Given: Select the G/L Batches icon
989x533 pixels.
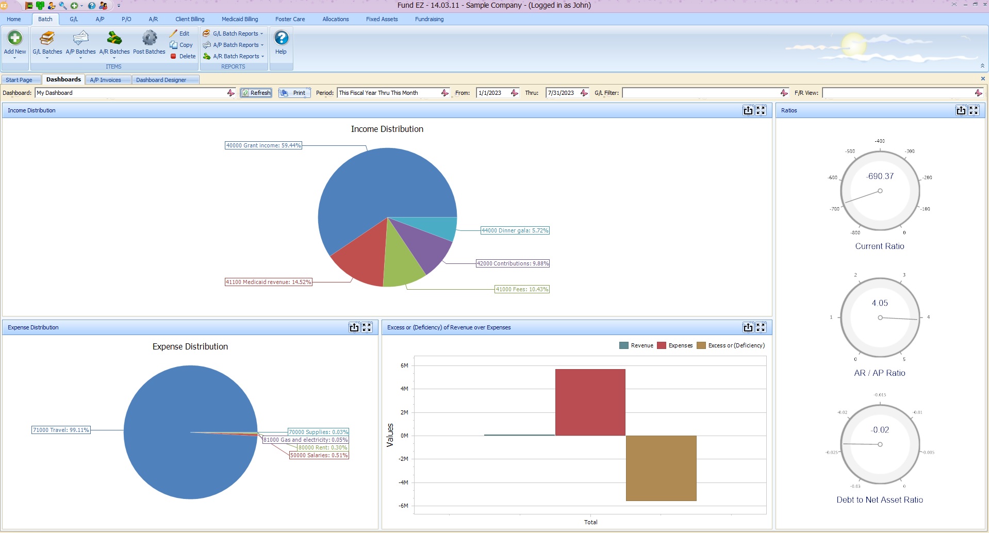Looking at the screenshot, I should point(47,42).
